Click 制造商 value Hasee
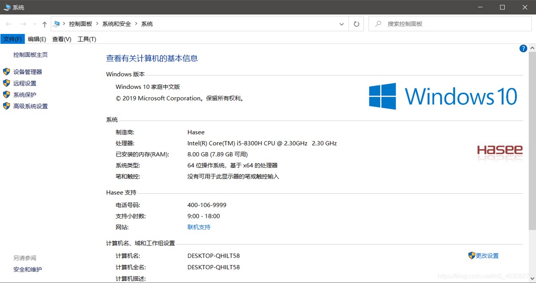Image resolution: width=536 pixels, height=283 pixels. coord(196,132)
